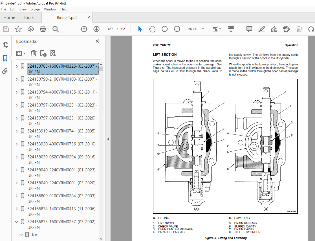Activate the Selection arrow tool
Screen dimensions: 315x241
click(140, 29)
